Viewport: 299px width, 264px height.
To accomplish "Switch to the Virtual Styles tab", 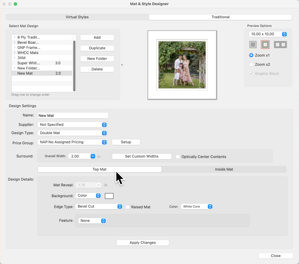I will click(x=77, y=17).
